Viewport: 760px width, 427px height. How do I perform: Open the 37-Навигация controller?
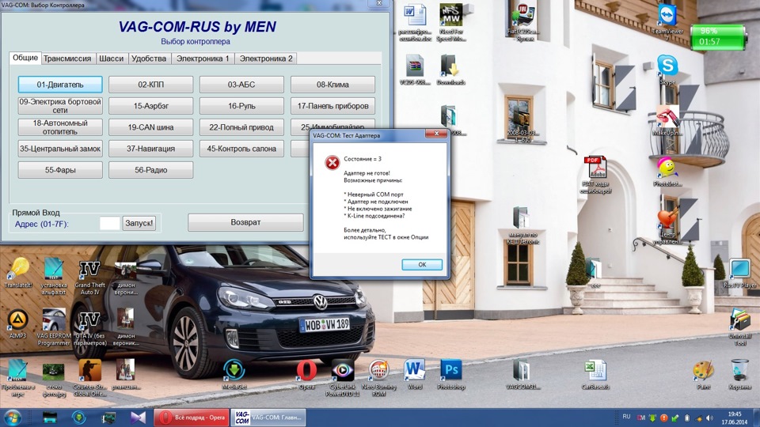(150, 148)
